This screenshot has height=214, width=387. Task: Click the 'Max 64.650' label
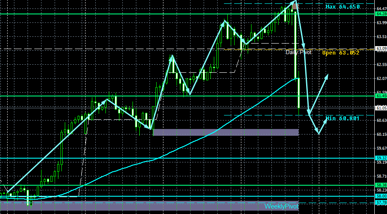(342, 7)
